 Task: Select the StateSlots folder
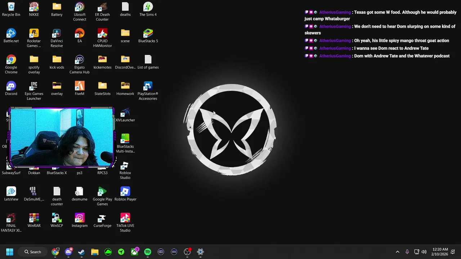[102, 88]
